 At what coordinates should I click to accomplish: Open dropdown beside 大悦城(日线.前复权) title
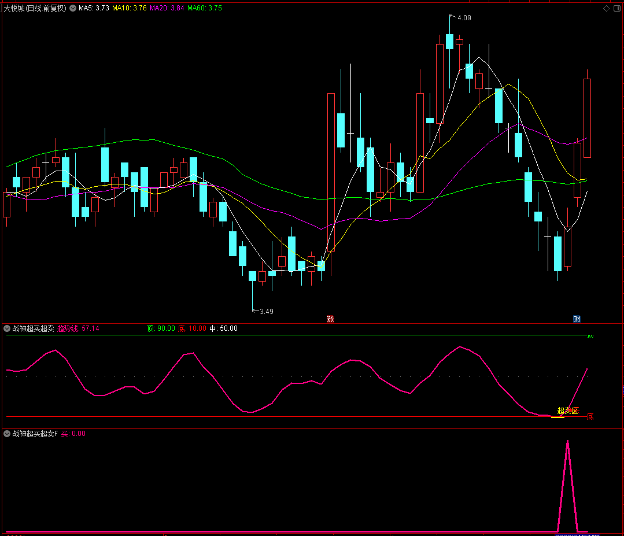click(73, 8)
